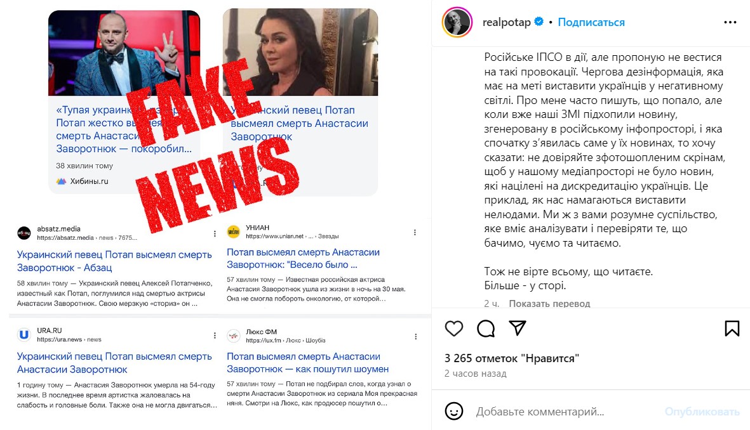This screenshot has width=750, height=430.
Task: Save post using bookmark icon
Action: point(732,329)
